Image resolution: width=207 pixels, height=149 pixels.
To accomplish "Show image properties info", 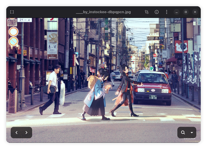I will coord(157,12).
